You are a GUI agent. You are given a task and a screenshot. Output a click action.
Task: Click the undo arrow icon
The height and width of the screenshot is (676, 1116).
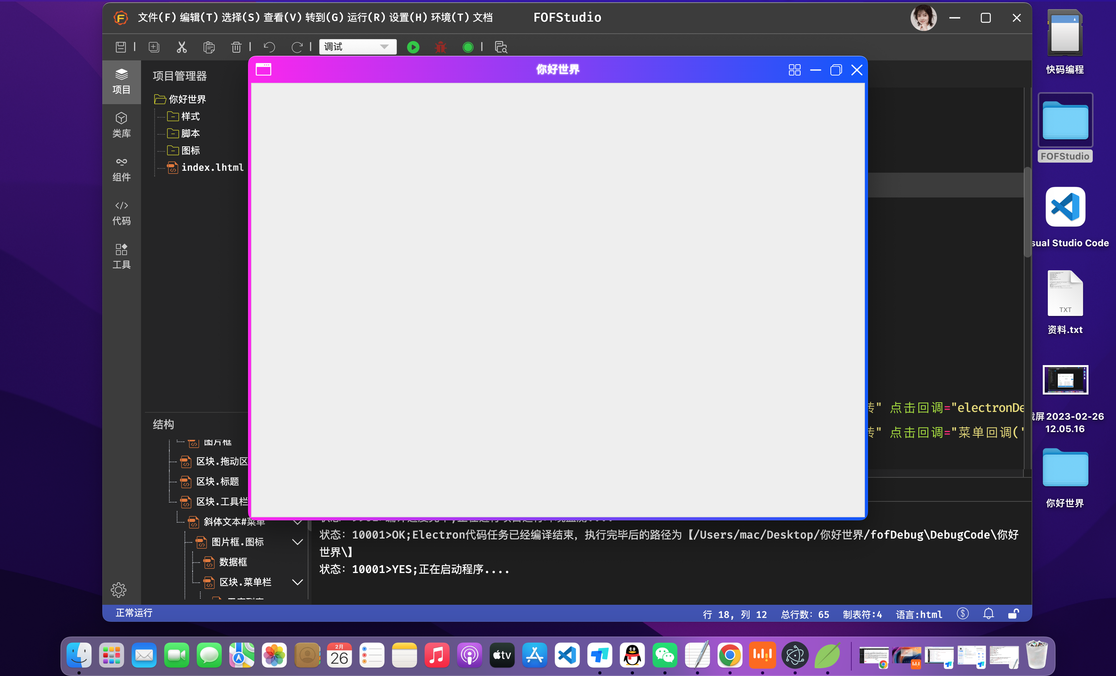[x=269, y=46]
